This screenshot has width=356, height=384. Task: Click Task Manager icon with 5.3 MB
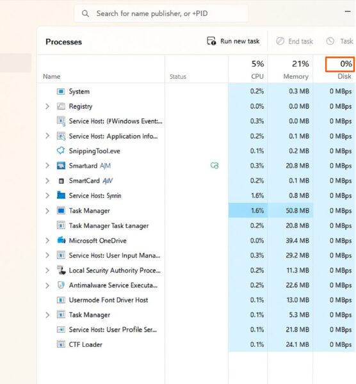click(61, 314)
